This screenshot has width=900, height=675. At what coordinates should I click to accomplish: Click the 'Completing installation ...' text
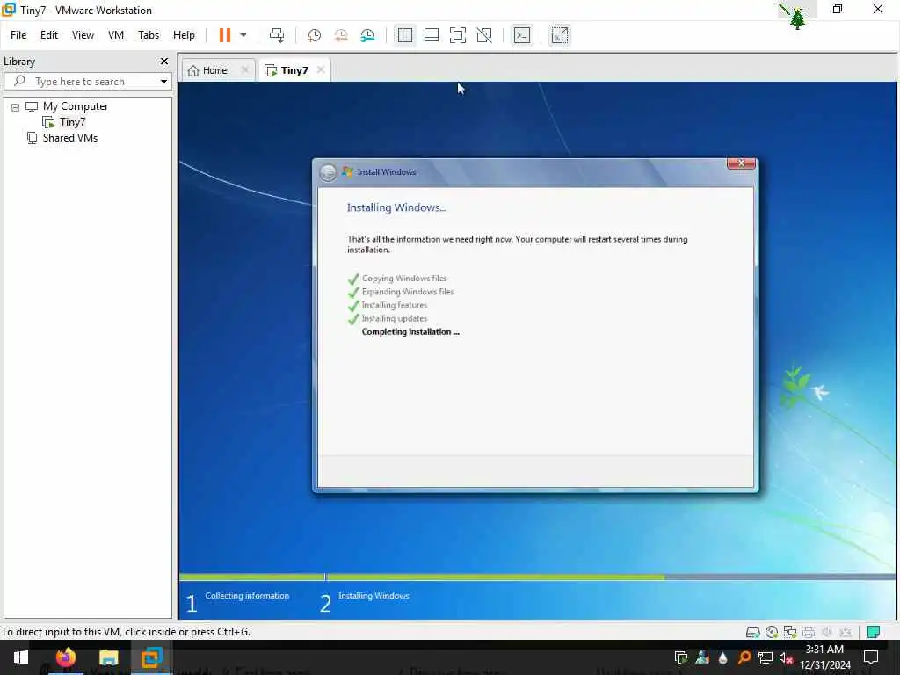point(410,331)
